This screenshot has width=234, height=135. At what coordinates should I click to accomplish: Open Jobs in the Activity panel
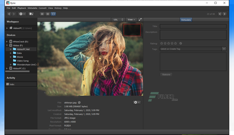[21, 84]
